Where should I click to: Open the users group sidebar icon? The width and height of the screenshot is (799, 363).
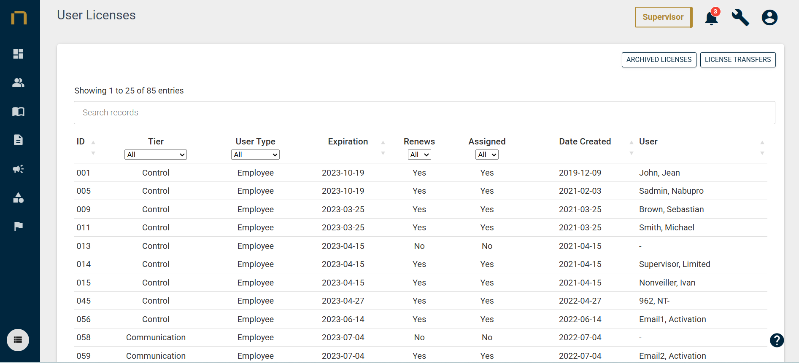pyautogui.click(x=18, y=83)
